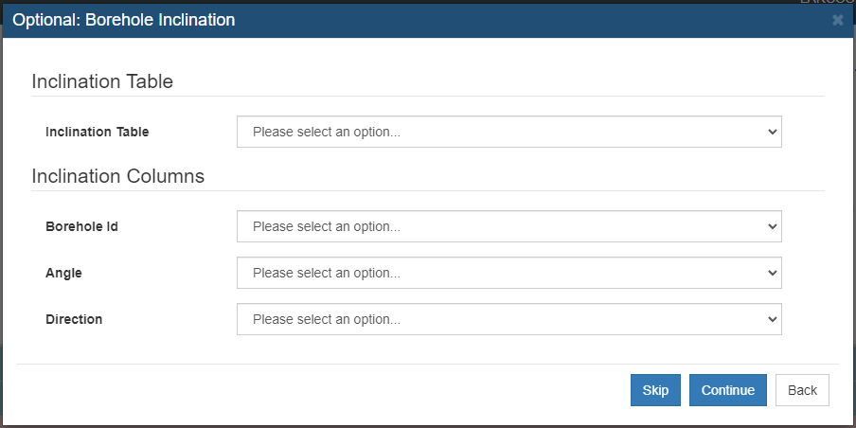
Task: Click the Inclination Columns section heading
Action: pos(118,176)
